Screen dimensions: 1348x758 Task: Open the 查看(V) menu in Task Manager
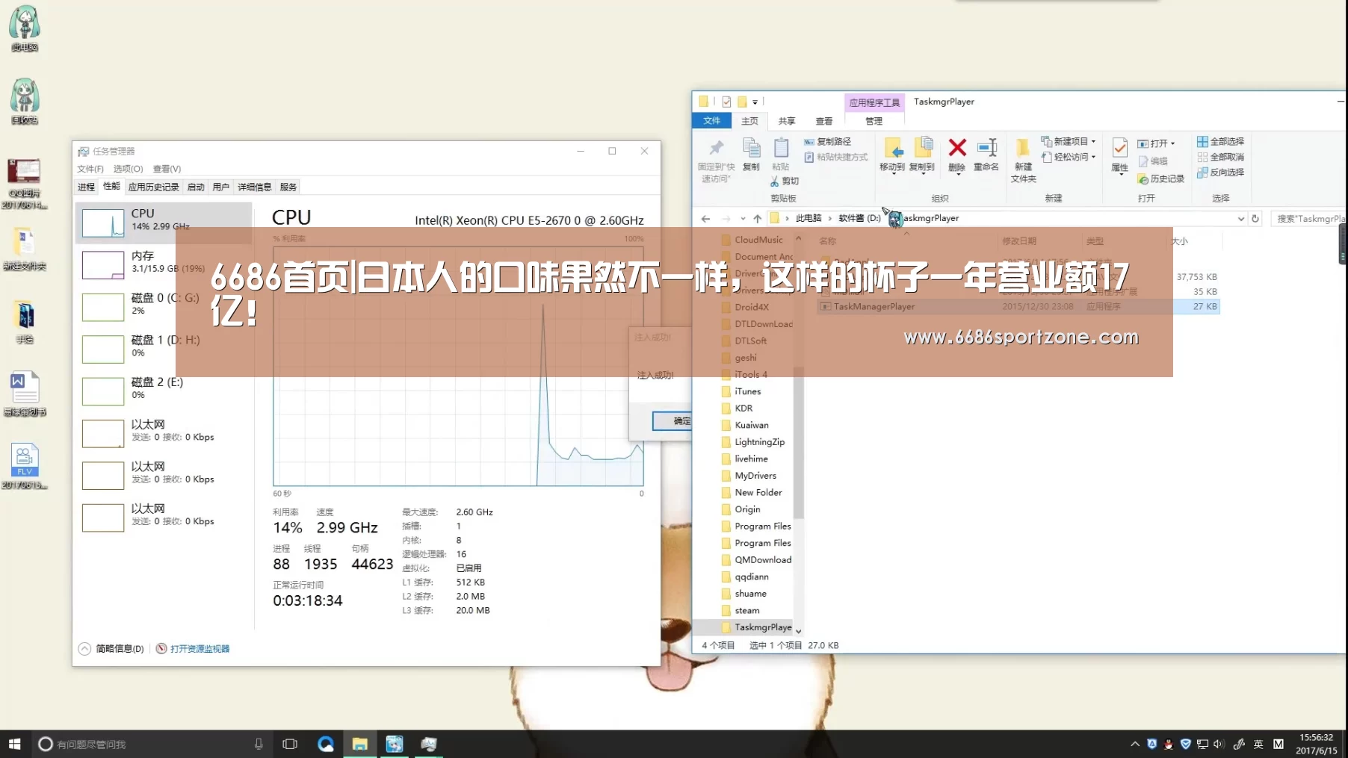[167, 169]
